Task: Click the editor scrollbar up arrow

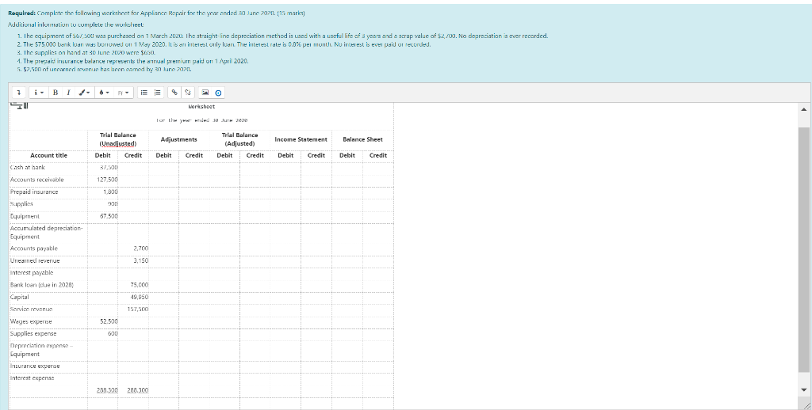Action: [x=804, y=109]
